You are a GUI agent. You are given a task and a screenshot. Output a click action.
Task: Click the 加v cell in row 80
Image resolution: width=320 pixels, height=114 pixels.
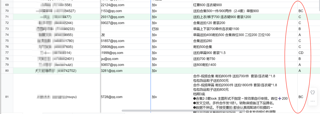coord(171,71)
